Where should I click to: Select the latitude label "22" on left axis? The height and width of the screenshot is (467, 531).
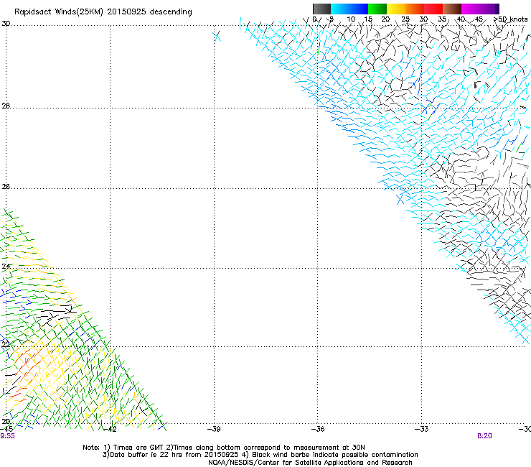(x=6, y=344)
